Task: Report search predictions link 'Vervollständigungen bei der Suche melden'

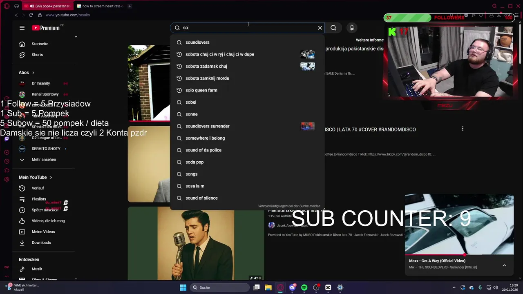Action: click(x=289, y=206)
